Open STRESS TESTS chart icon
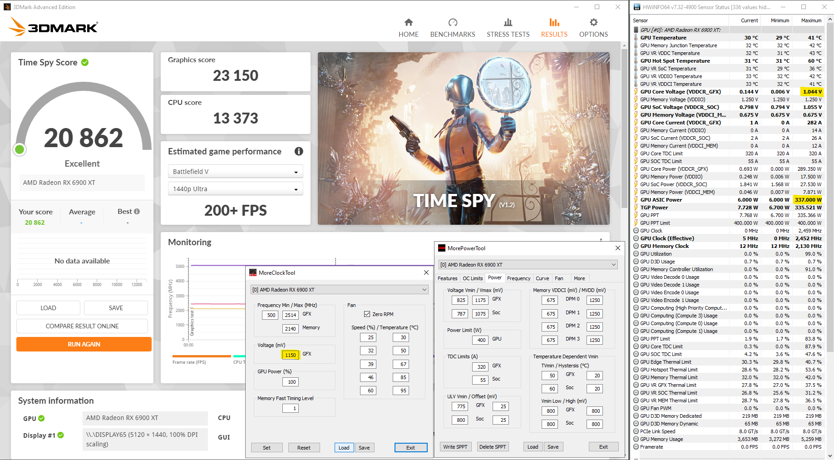Image resolution: width=834 pixels, height=460 pixels. pyautogui.click(x=508, y=22)
